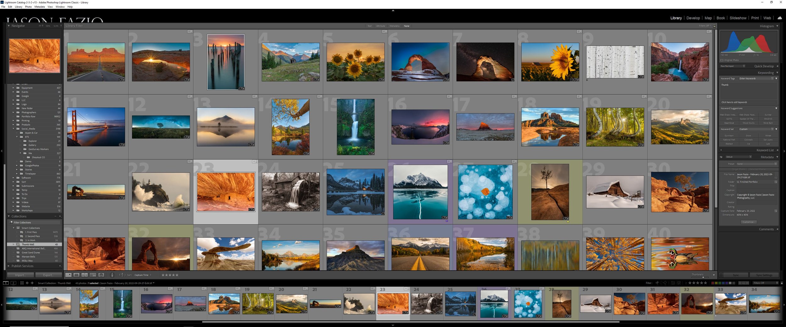Go back with filmstrip left arrow
The image size is (786, 327).
tap(27, 283)
